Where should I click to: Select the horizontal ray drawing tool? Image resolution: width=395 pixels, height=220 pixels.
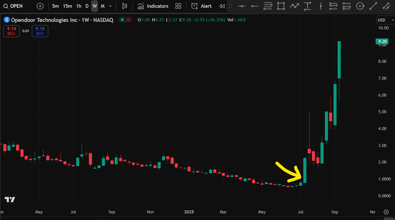pyautogui.click(x=255, y=6)
